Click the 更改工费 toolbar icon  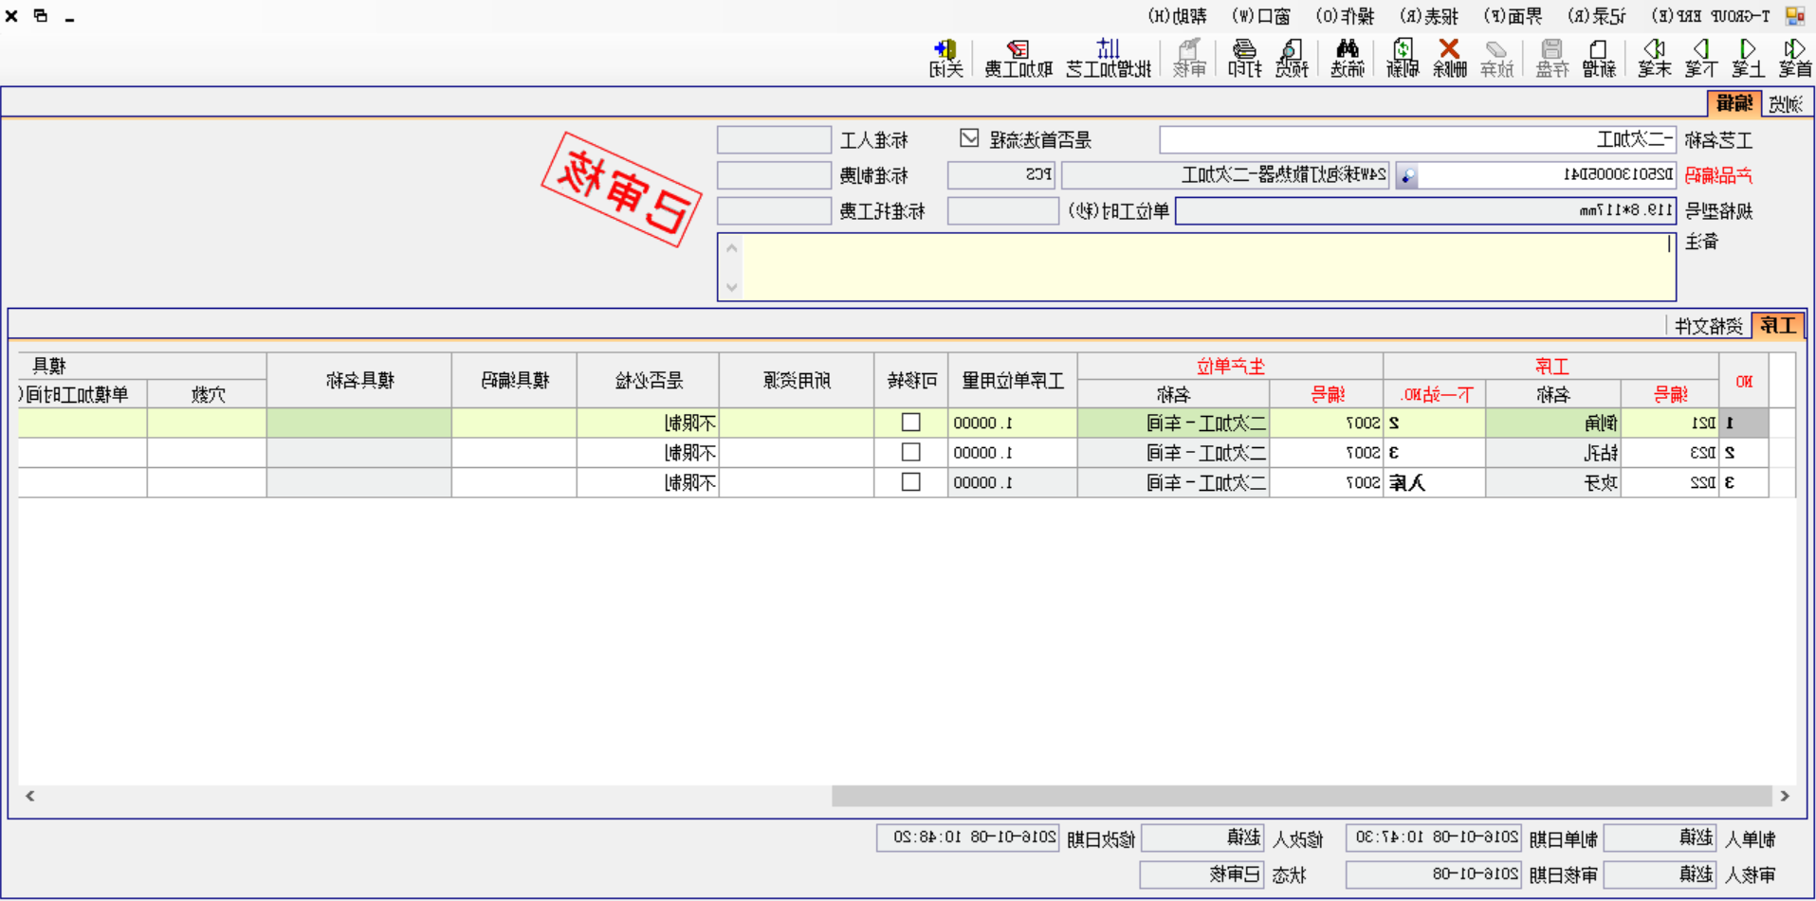tap(1016, 57)
